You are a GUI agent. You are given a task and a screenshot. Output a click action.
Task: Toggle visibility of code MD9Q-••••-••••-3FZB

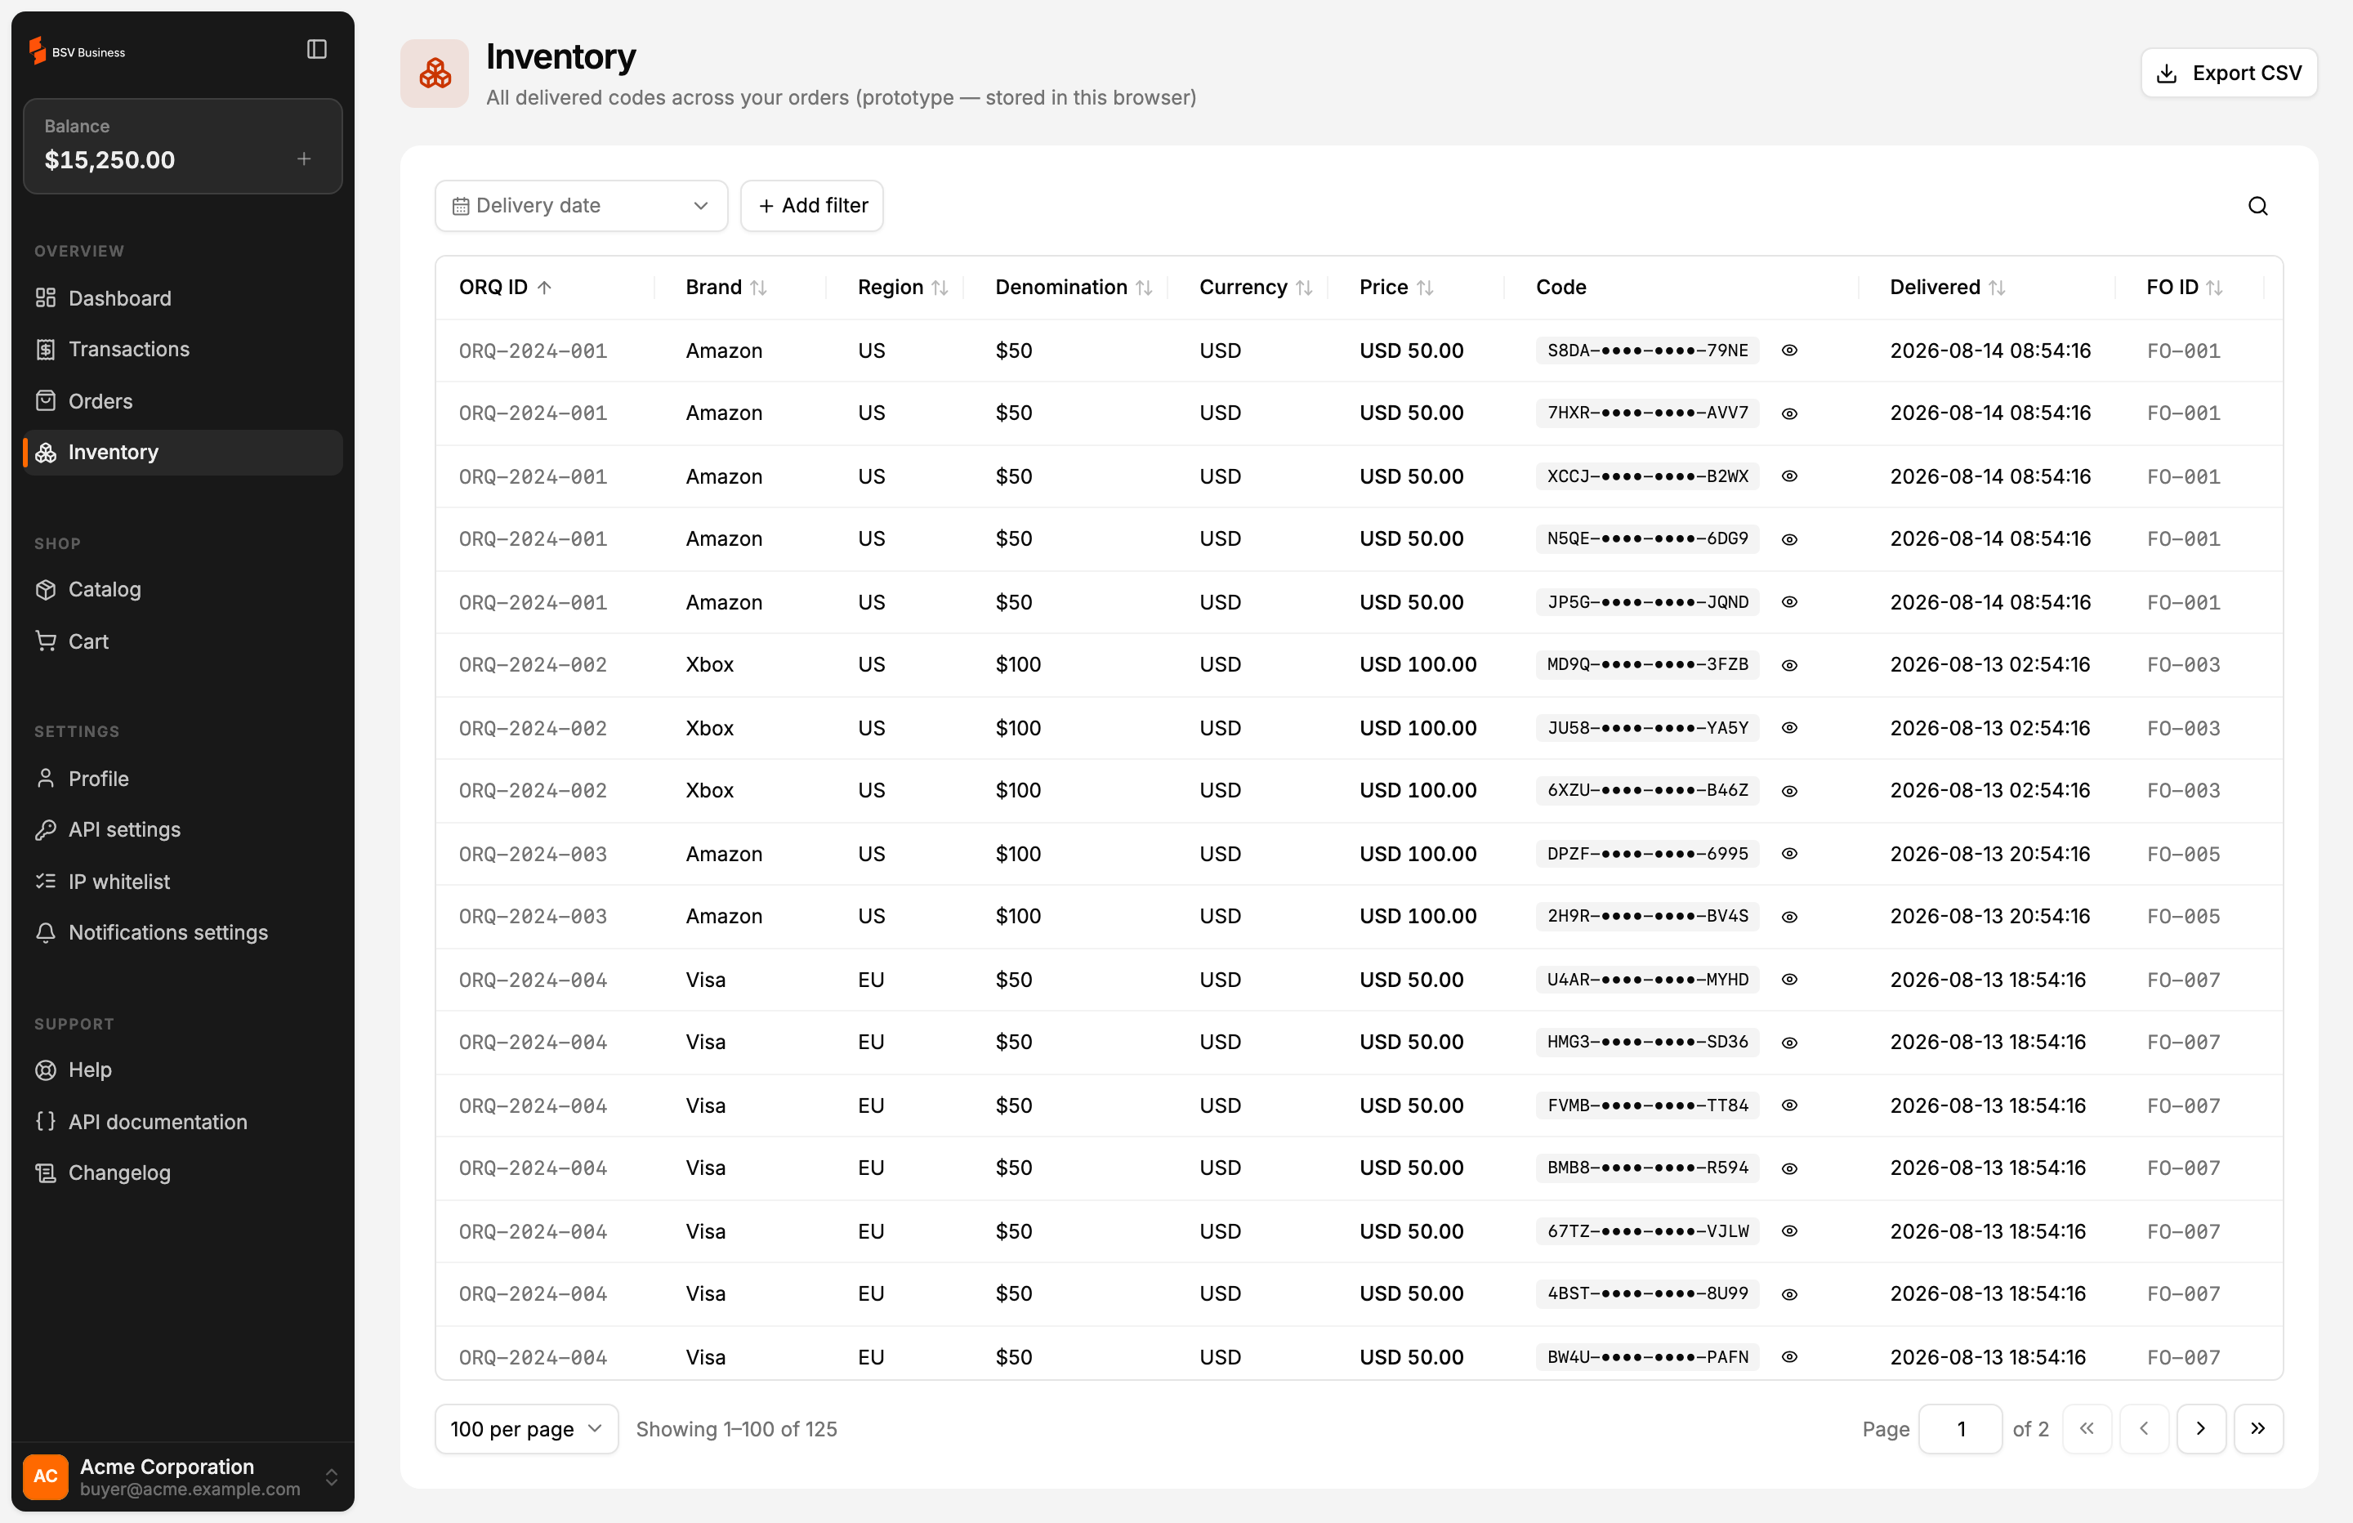[1789, 664]
